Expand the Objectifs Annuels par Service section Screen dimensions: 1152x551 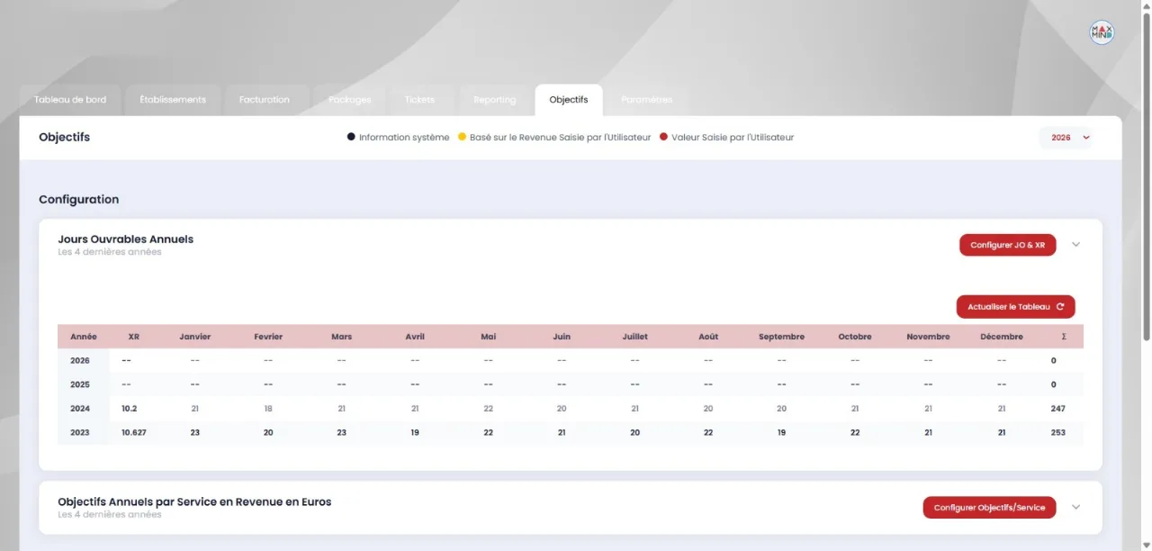point(1075,507)
